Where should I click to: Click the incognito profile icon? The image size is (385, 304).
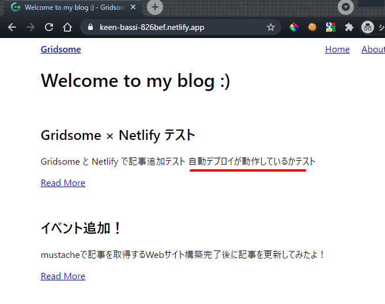point(367,27)
